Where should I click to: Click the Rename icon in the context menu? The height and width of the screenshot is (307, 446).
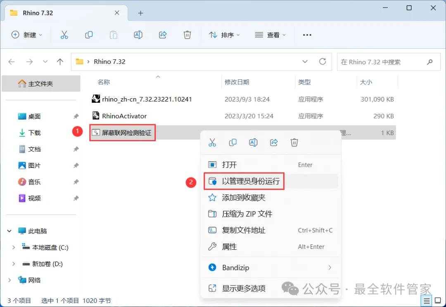coord(253,142)
